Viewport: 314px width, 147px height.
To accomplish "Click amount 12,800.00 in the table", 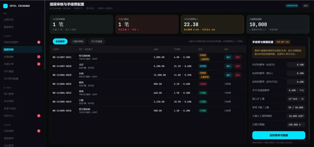I will click(159, 75).
